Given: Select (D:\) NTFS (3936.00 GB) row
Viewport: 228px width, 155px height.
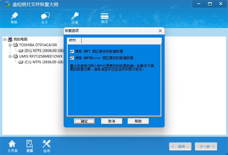Looking at the screenshot, I should (44, 51).
